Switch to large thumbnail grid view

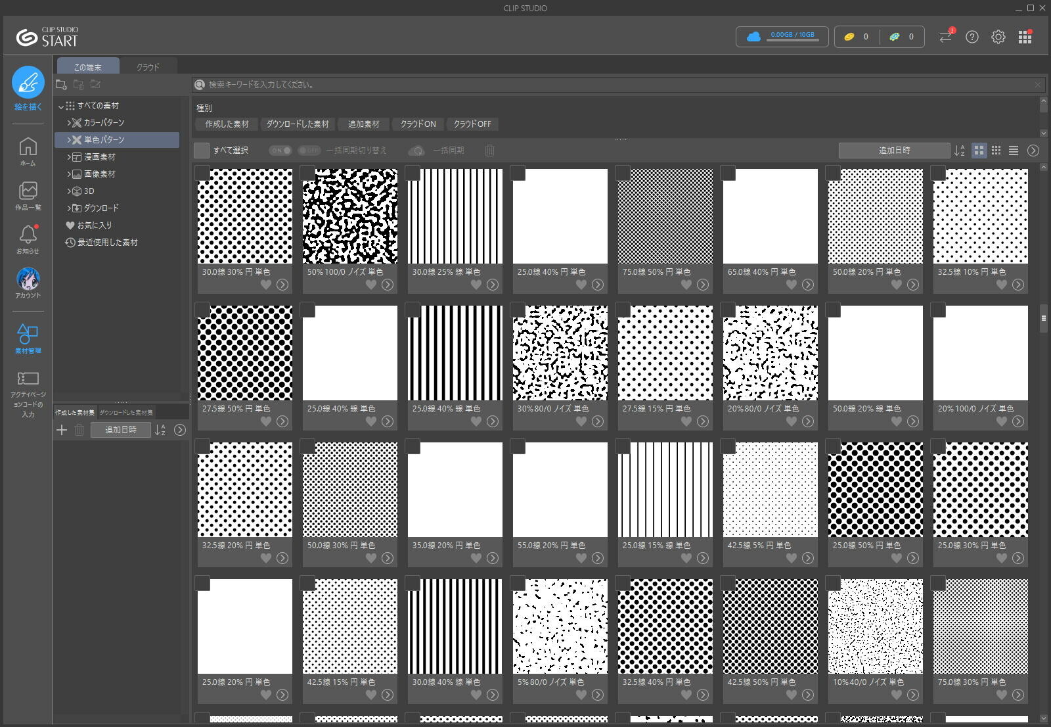(x=979, y=151)
